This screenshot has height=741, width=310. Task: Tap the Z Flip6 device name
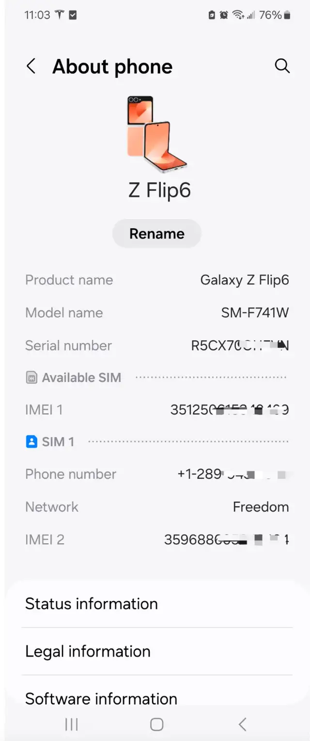click(x=159, y=190)
